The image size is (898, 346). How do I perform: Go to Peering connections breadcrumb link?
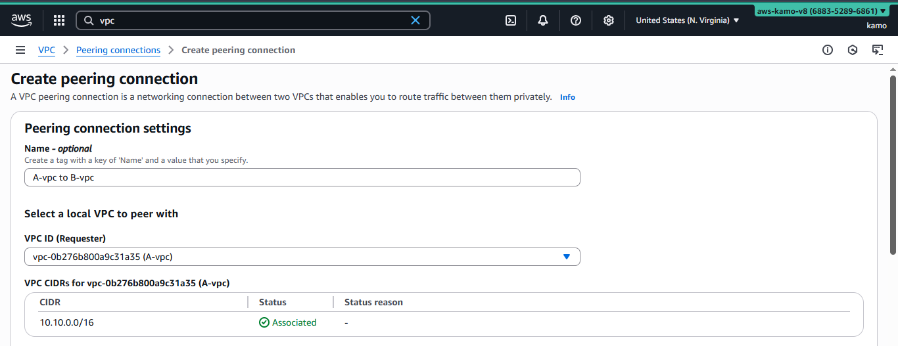118,50
